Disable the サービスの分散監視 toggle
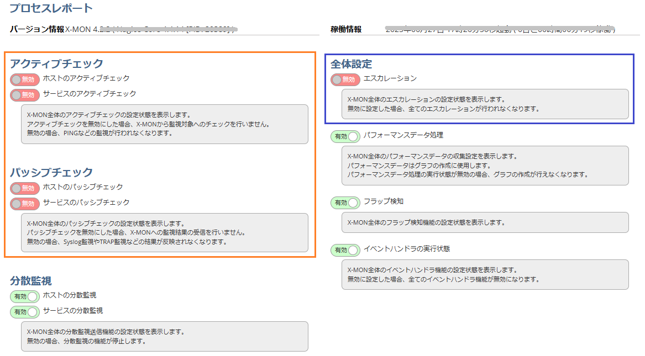The image size is (645, 356). [25, 312]
